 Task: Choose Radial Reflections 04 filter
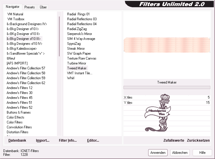point(82,24)
